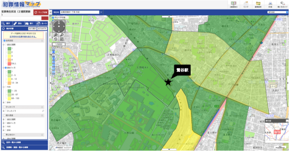Open the map type dropdown in blue bar
Viewport: 289px width, 151px height.
pos(277,12)
